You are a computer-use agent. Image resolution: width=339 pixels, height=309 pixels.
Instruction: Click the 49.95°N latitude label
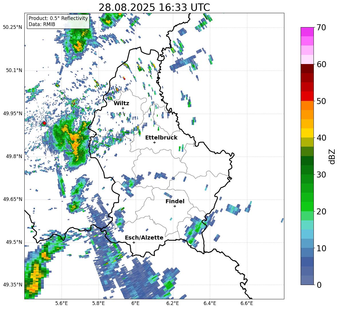coord(13,113)
